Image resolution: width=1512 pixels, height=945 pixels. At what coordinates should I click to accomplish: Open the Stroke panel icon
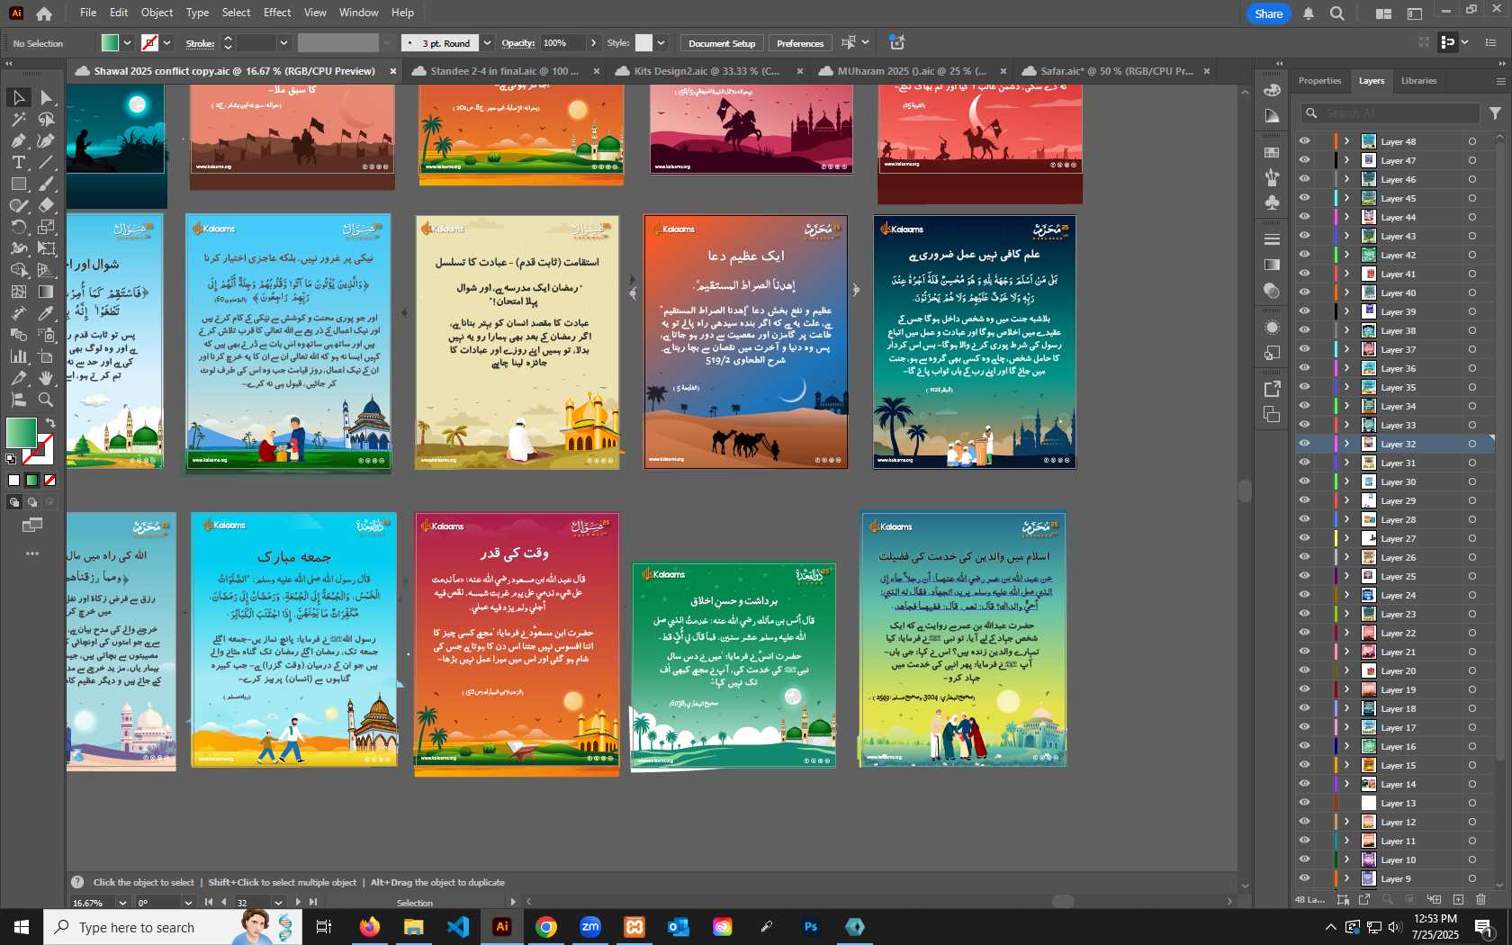tap(1272, 239)
